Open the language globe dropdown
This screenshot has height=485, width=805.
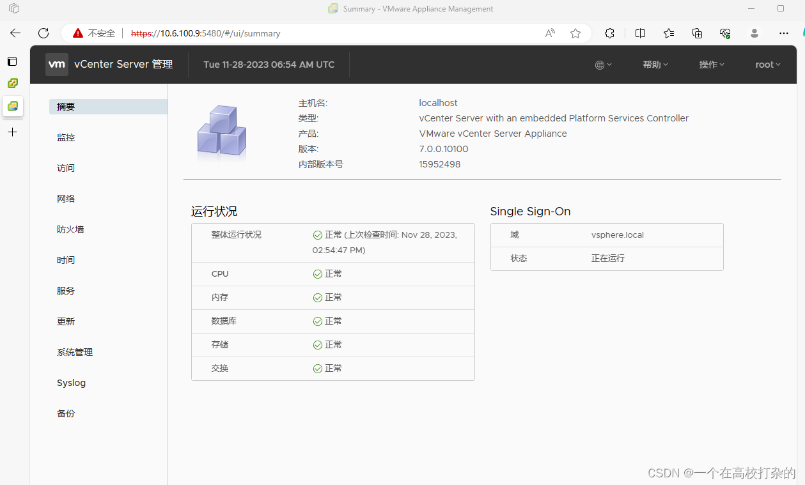(x=603, y=65)
